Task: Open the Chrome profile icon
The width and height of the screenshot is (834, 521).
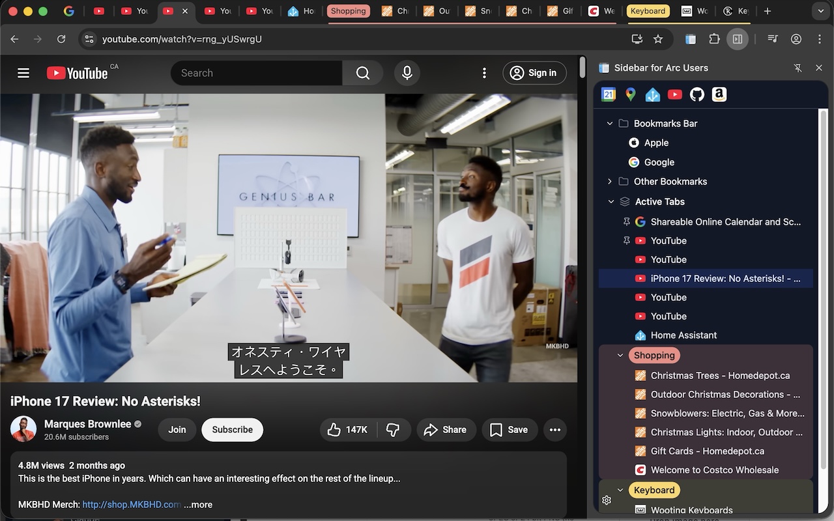Action: pos(796,39)
